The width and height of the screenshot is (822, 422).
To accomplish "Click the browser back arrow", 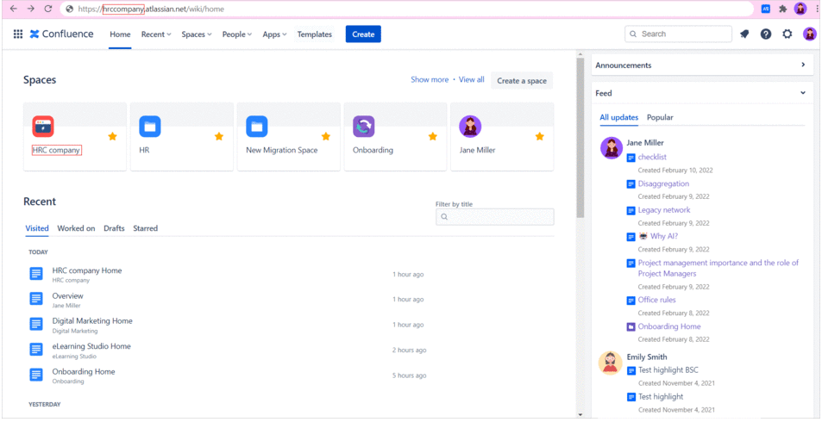I will 14,9.
